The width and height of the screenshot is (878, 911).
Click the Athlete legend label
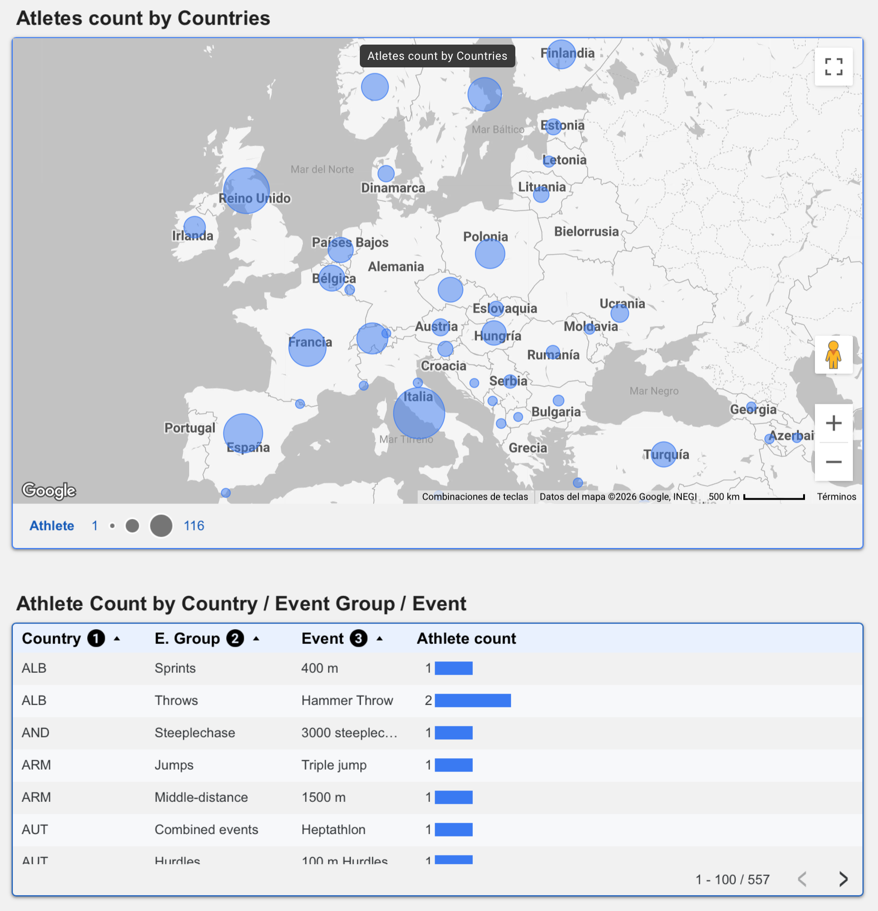coord(52,526)
